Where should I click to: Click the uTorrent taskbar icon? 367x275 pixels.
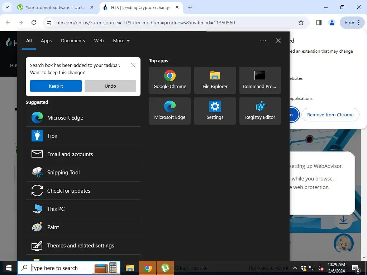165,268
